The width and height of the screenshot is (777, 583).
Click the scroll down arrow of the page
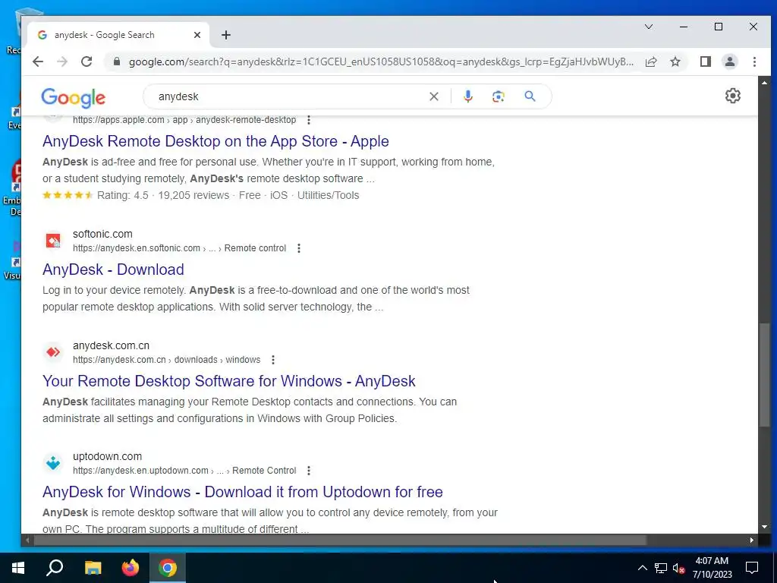(764, 528)
